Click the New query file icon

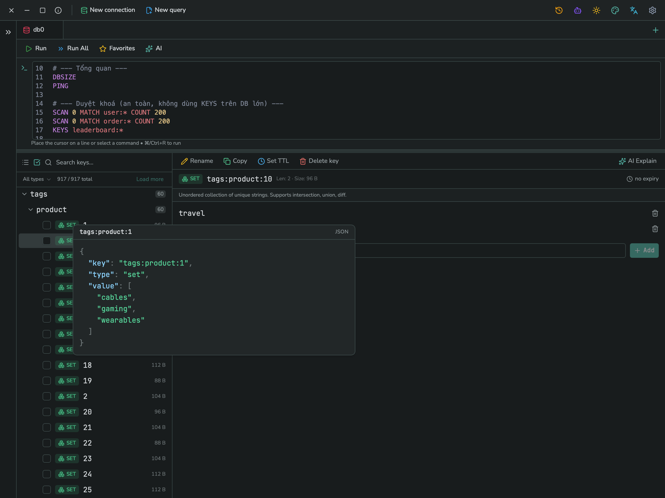pyautogui.click(x=149, y=10)
